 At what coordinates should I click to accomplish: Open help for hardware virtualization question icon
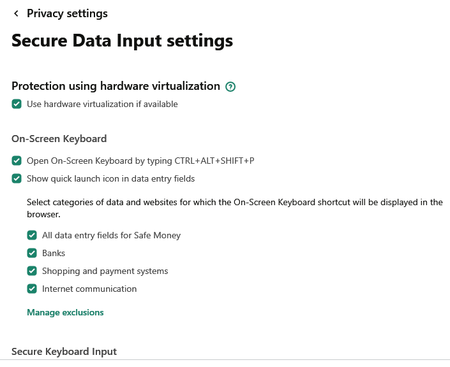[231, 87]
